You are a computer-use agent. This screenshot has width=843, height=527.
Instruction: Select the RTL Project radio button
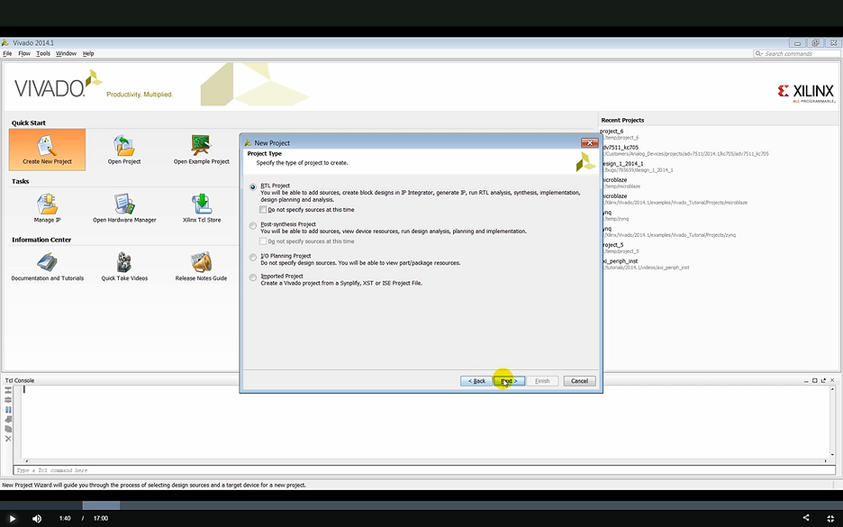pyautogui.click(x=253, y=186)
